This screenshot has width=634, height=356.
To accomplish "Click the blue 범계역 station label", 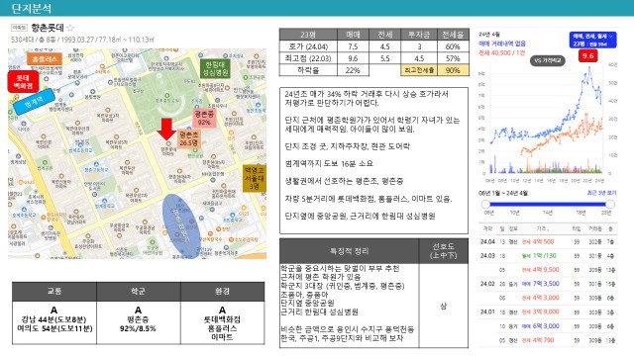I will pyautogui.click(x=34, y=102).
